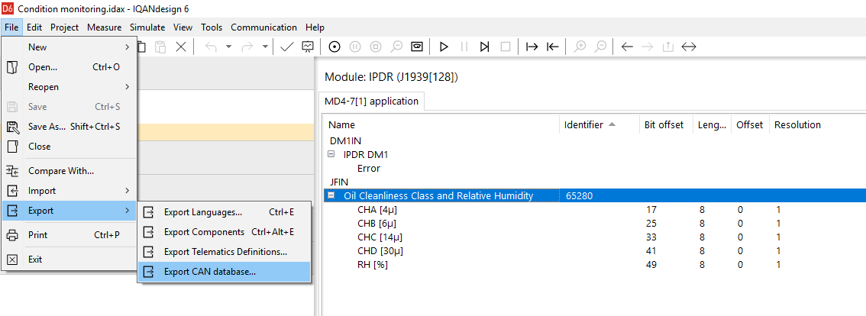This screenshot has height=316, width=866.
Task: Expand the Import submenu
Action: click(69, 191)
